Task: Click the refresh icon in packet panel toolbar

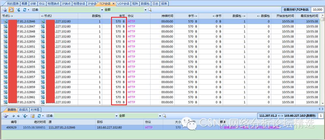Action: point(39,116)
